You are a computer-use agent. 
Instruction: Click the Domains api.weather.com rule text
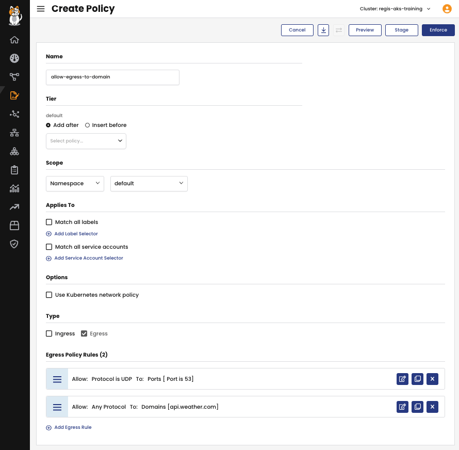(145, 407)
